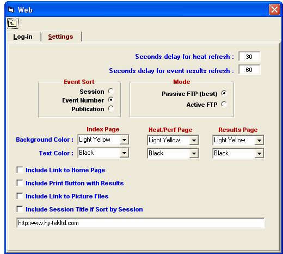283x254 pixels.
Task: Choose Publication event sort radio button
Action: pos(111,108)
